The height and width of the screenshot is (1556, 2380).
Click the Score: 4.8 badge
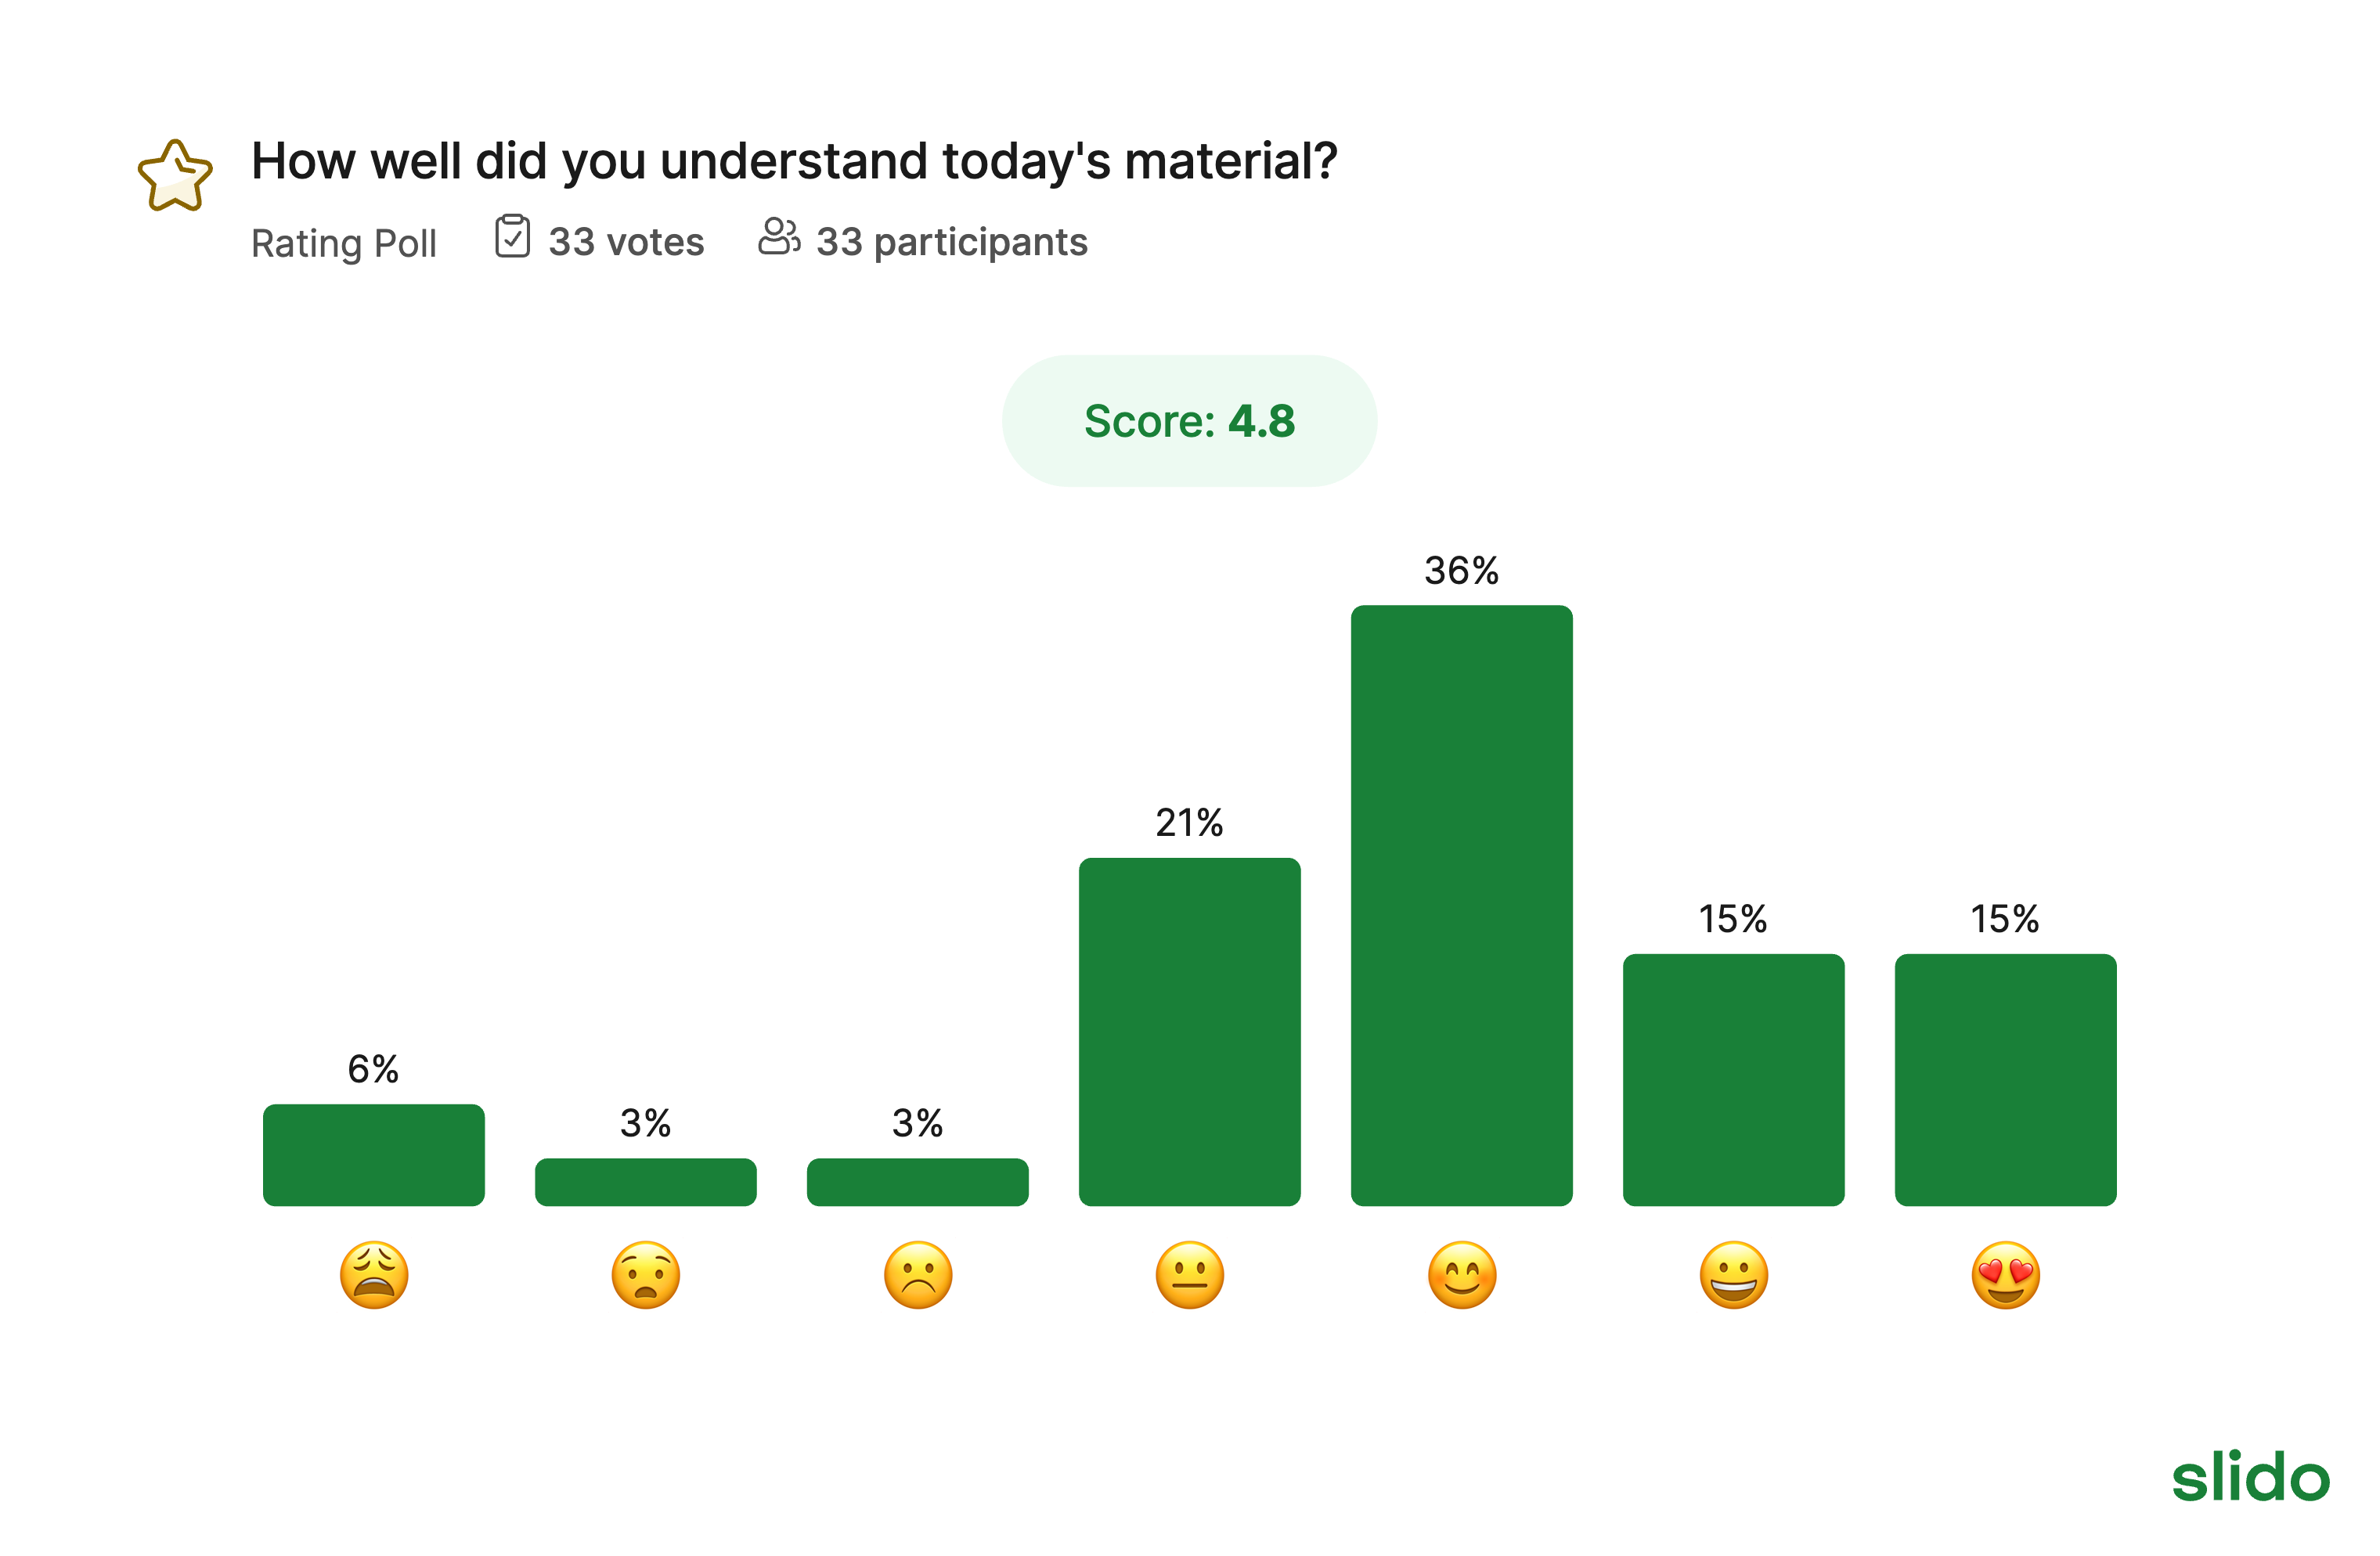(x=1189, y=421)
